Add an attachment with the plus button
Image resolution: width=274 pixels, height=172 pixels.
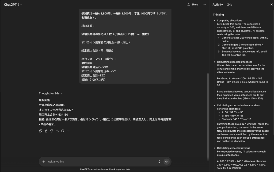(x=44, y=162)
